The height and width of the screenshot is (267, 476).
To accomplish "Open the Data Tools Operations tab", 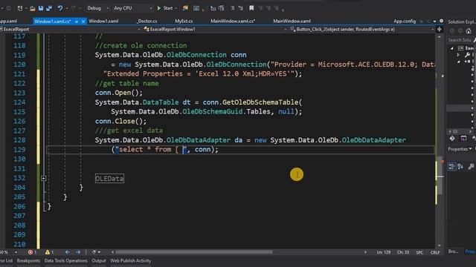I will (x=66, y=260).
